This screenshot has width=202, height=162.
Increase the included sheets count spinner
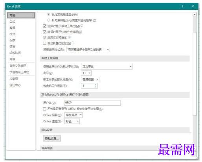(95, 85)
